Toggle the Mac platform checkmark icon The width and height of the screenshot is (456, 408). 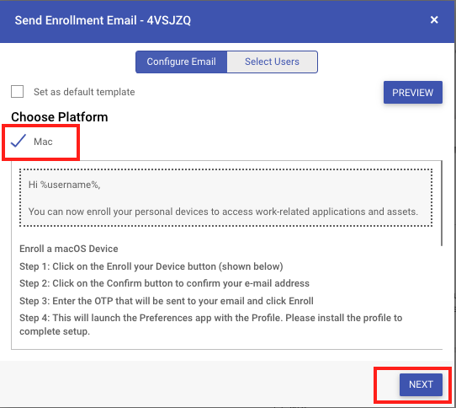click(19, 141)
